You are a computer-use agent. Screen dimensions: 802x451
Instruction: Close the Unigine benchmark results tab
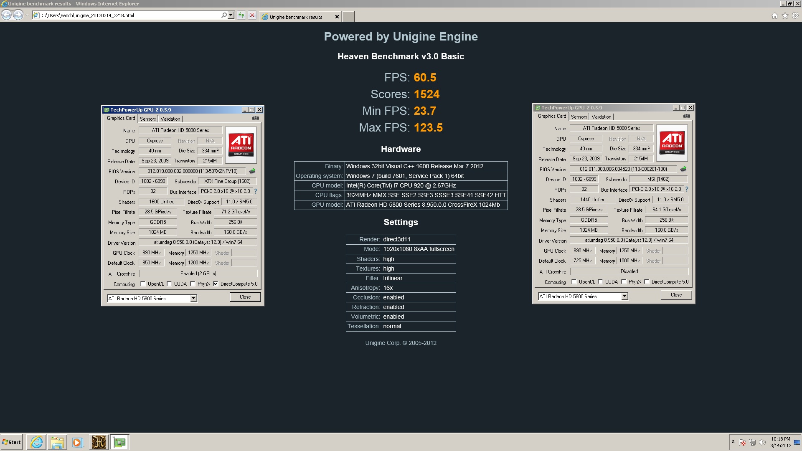coord(337,17)
